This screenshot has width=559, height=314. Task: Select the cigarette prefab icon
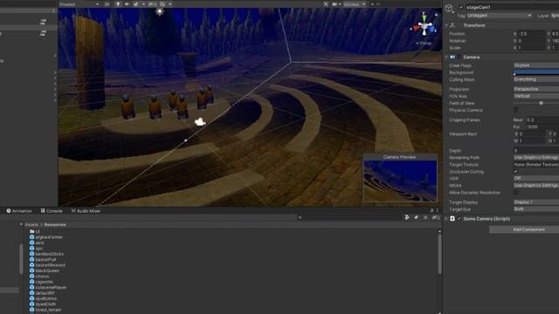pos(31,282)
